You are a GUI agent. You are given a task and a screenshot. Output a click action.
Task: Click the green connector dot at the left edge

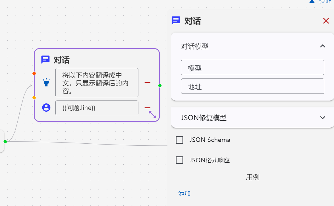click(x=5, y=142)
